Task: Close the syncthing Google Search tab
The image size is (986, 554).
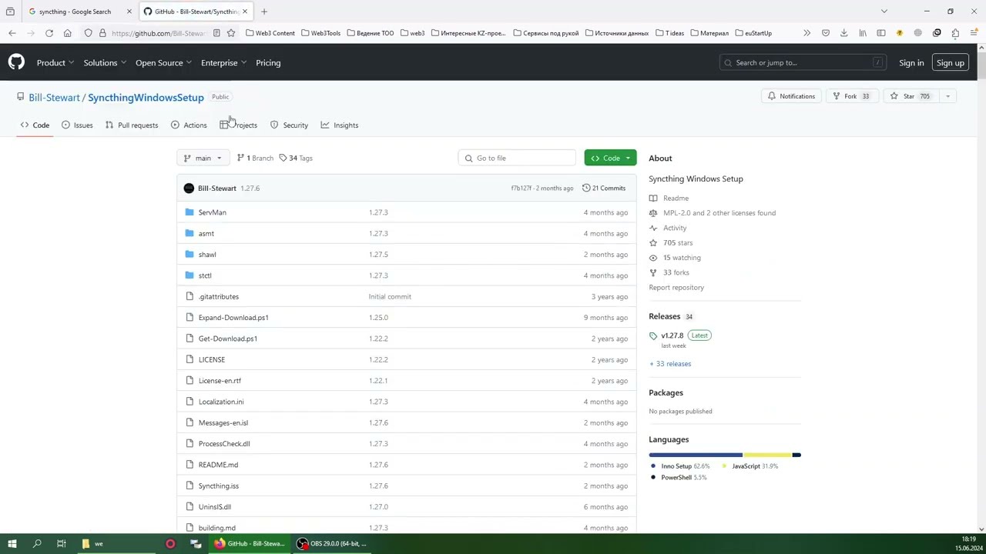Action: coord(129,12)
